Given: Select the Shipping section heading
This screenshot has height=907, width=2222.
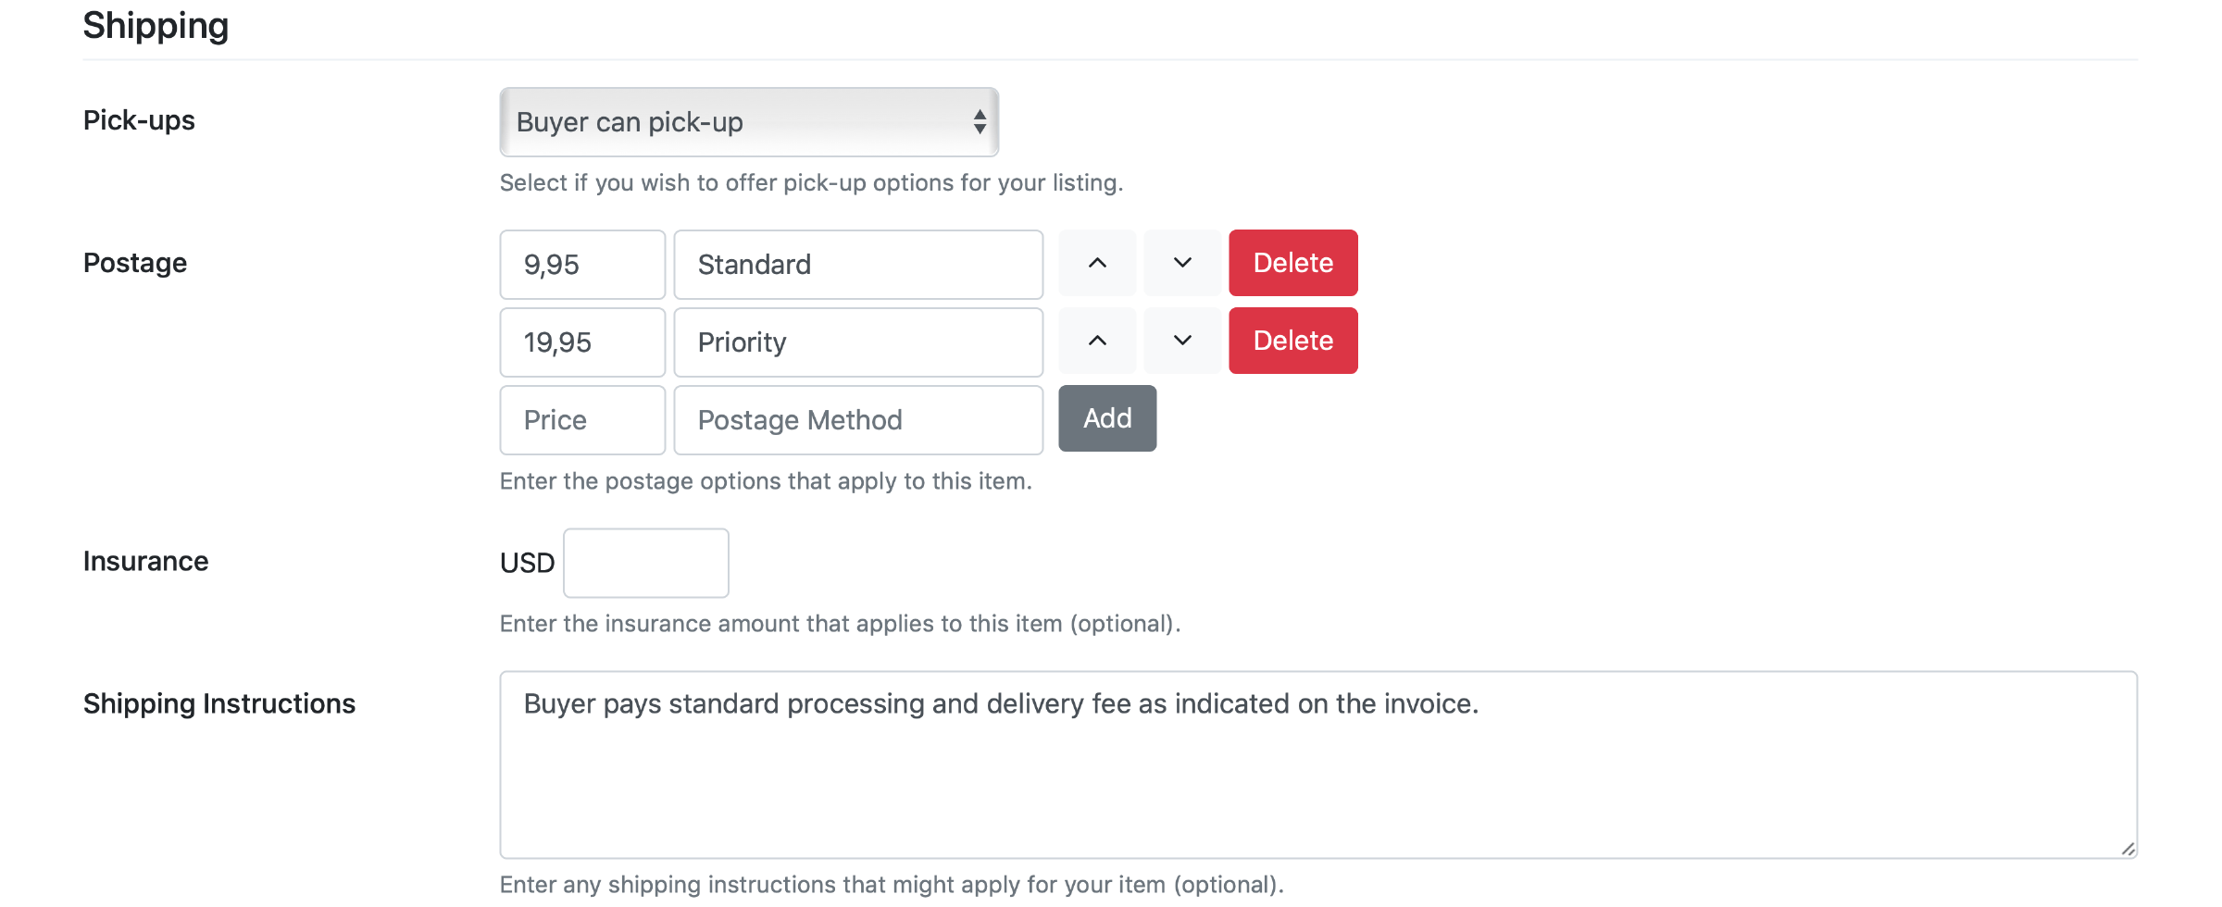Looking at the screenshot, I should pyautogui.click(x=156, y=26).
